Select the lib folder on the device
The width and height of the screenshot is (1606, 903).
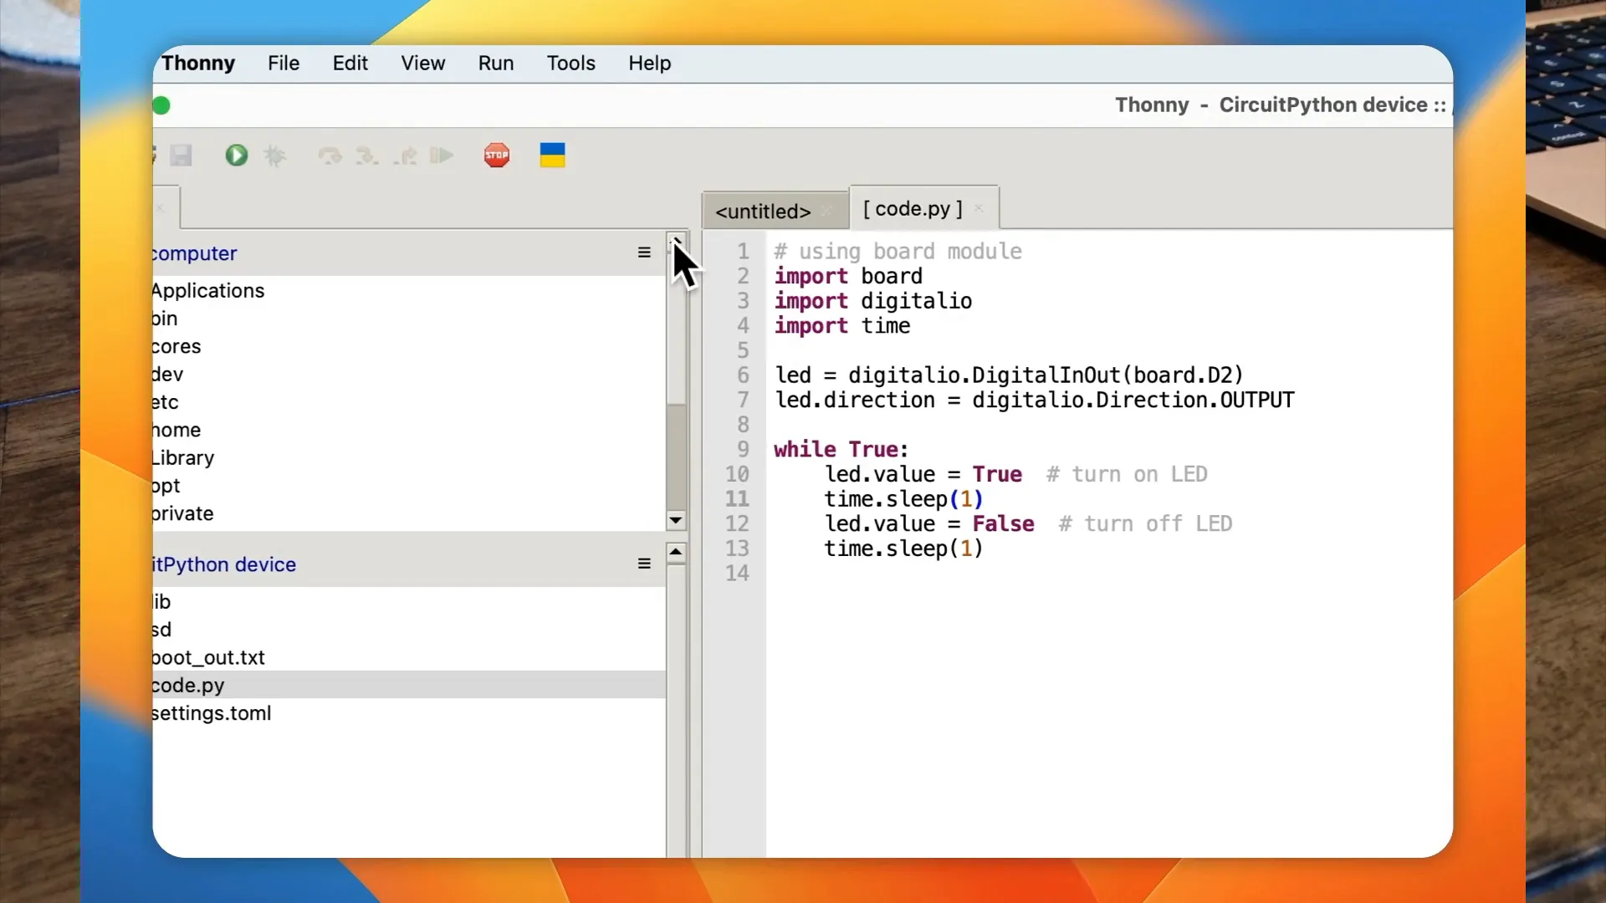[x=409, y=601]
